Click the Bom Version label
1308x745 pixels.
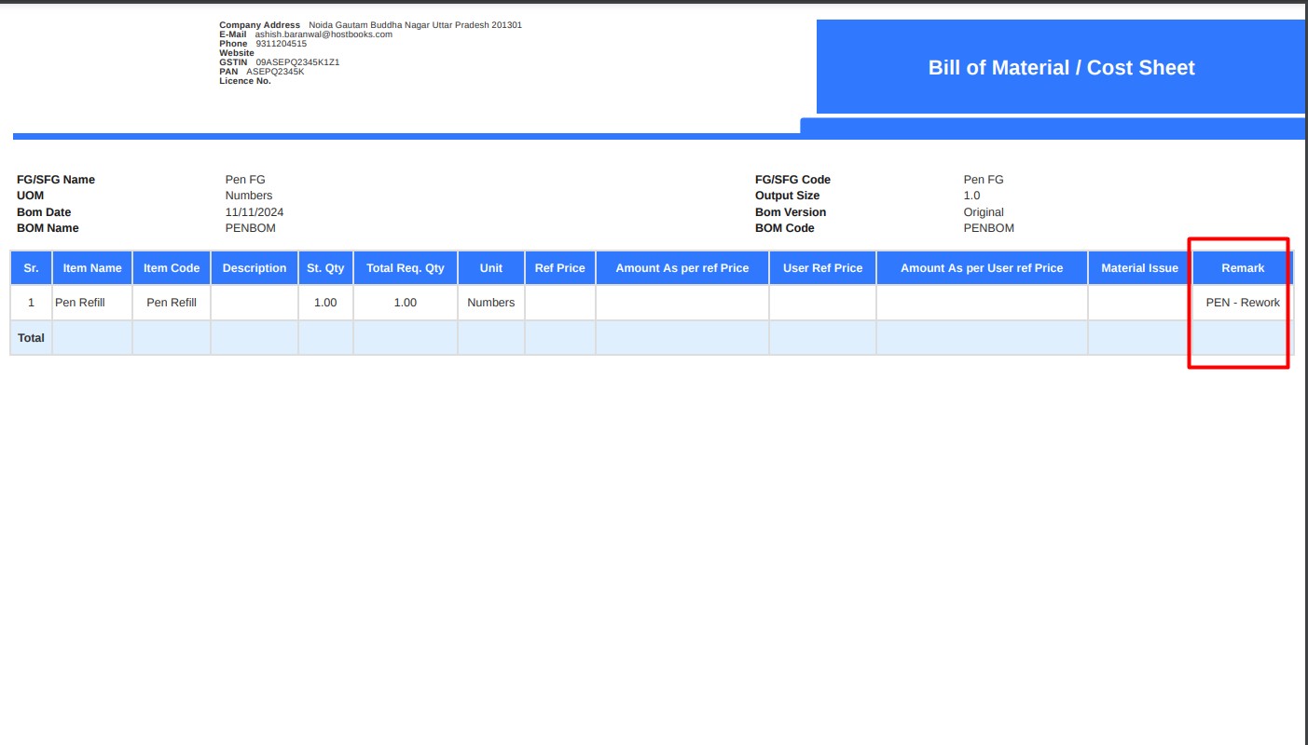[x=791, y=212]
